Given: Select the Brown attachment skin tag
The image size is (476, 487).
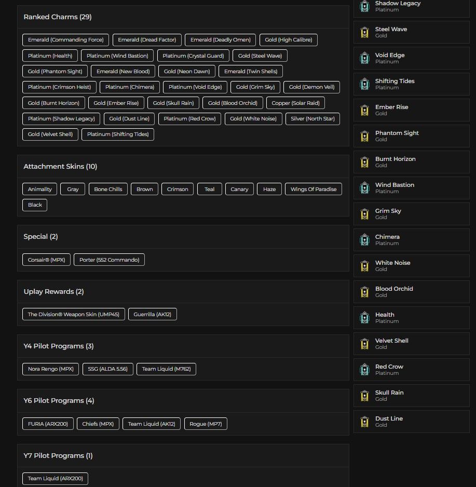Looking at the screenshot, I should [x=144, y=189].
